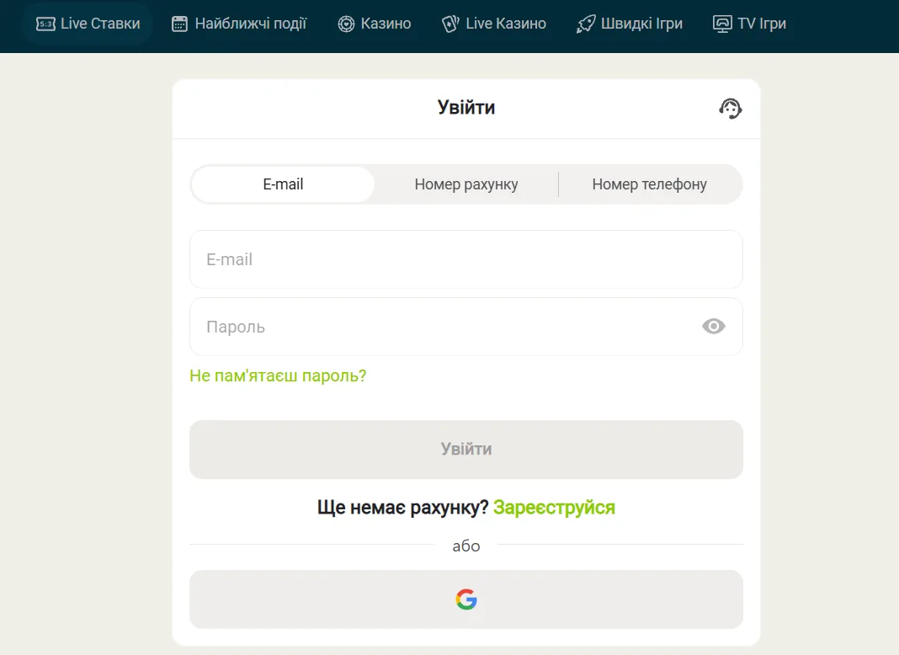Open the TV Ігри menu label

point(762,24)
